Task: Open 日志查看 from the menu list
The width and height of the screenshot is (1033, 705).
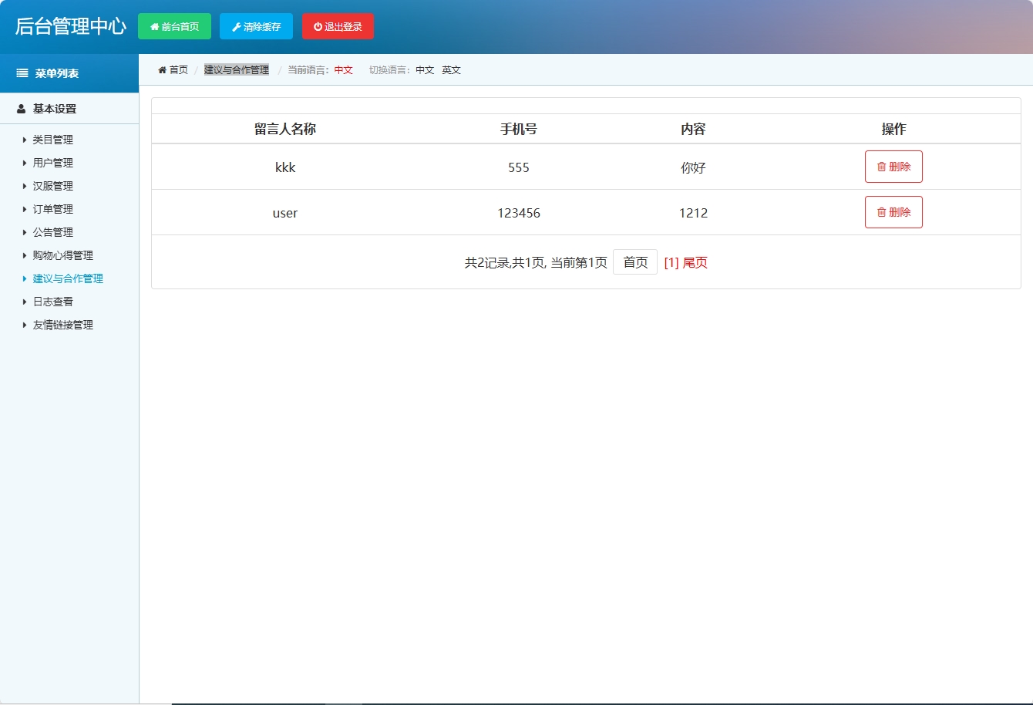Action: [x=49, y=302]
